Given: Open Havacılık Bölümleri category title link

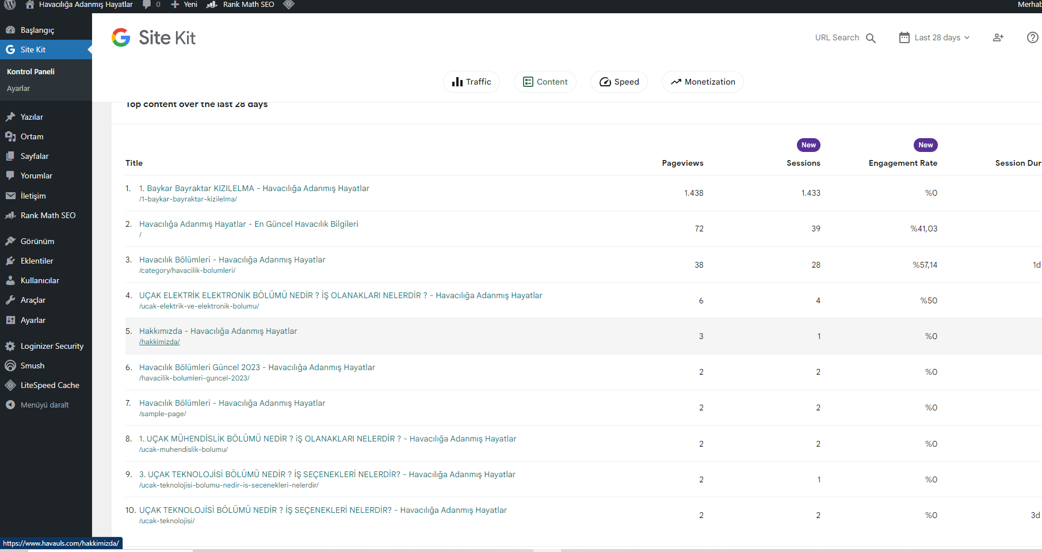Looking at the screenshot, I should [232, 260].
